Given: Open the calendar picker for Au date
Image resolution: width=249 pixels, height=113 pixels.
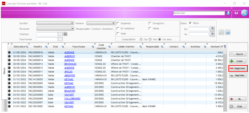Looking at the screenshot, I should click(x=212, y=34).
